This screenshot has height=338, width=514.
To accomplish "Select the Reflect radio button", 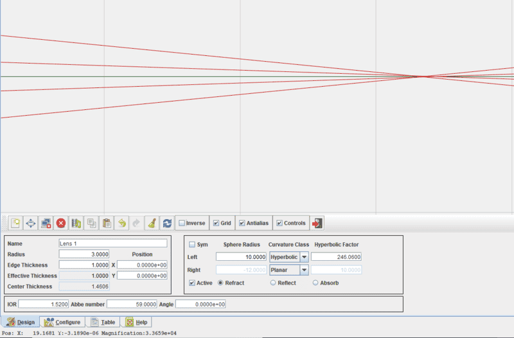I will 273,283.
